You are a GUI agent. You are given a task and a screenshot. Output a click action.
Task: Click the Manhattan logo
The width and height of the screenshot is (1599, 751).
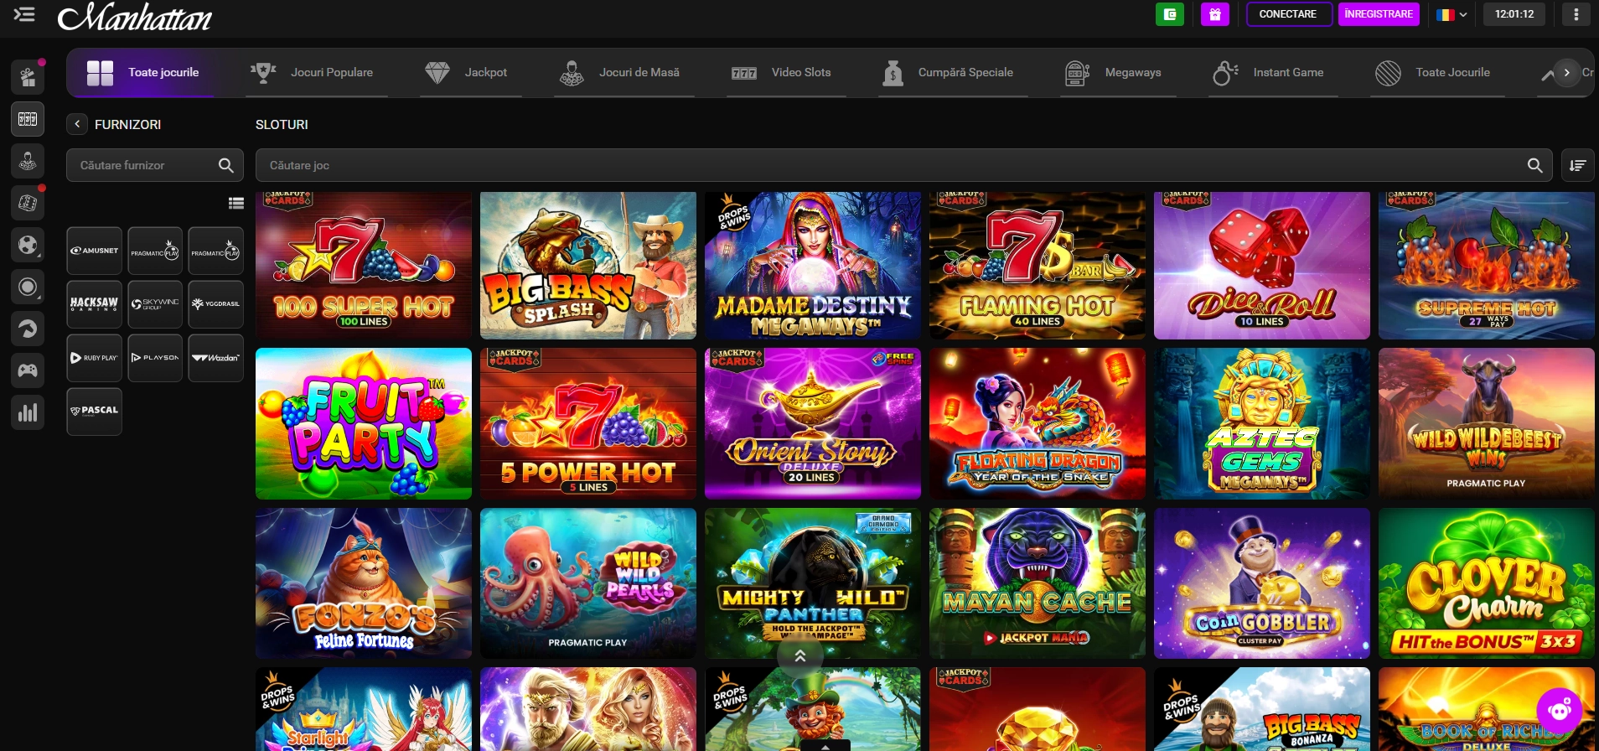pos(134,16)
